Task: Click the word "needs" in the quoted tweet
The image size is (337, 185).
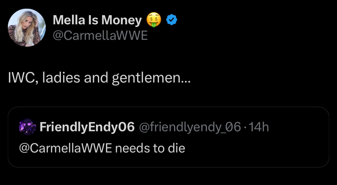Action: pyautogui.click(x=132, y=148)
